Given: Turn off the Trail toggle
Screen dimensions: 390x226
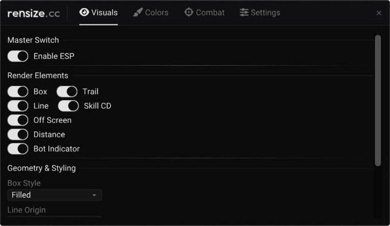Looking at the screenshot, I should [67, 92].
